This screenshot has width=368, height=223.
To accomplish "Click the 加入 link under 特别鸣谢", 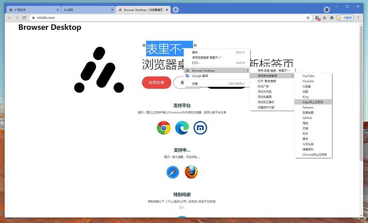I will tap(182, 208).
